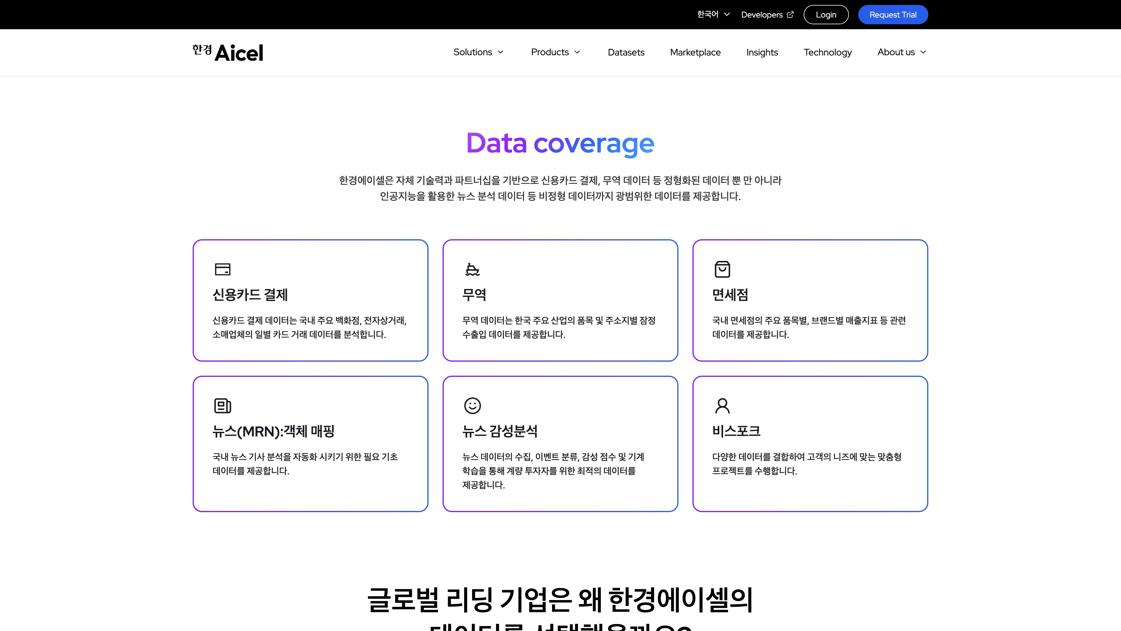1121x631 pixels.
Task: Click the smiley face sentiment icon
Action: pyautogui.click(x=472, y=405)
